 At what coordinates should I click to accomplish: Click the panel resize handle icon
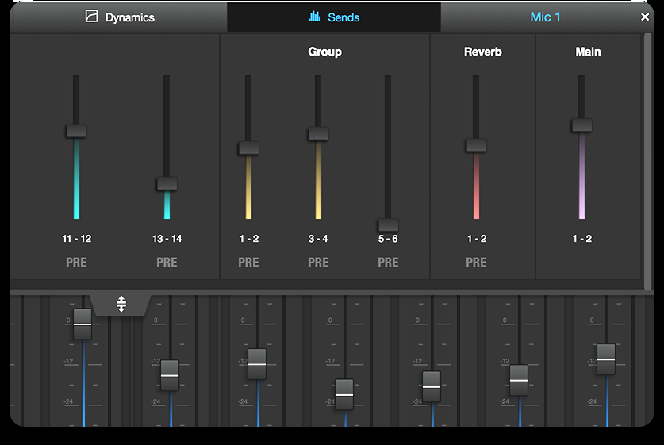point(121,304)
